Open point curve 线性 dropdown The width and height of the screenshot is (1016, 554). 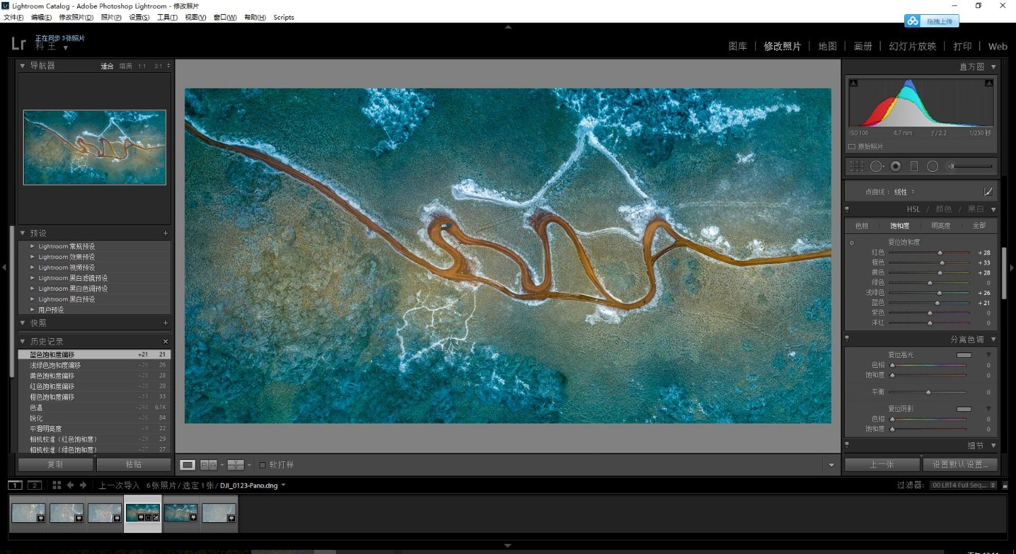(x=904, y=192)
